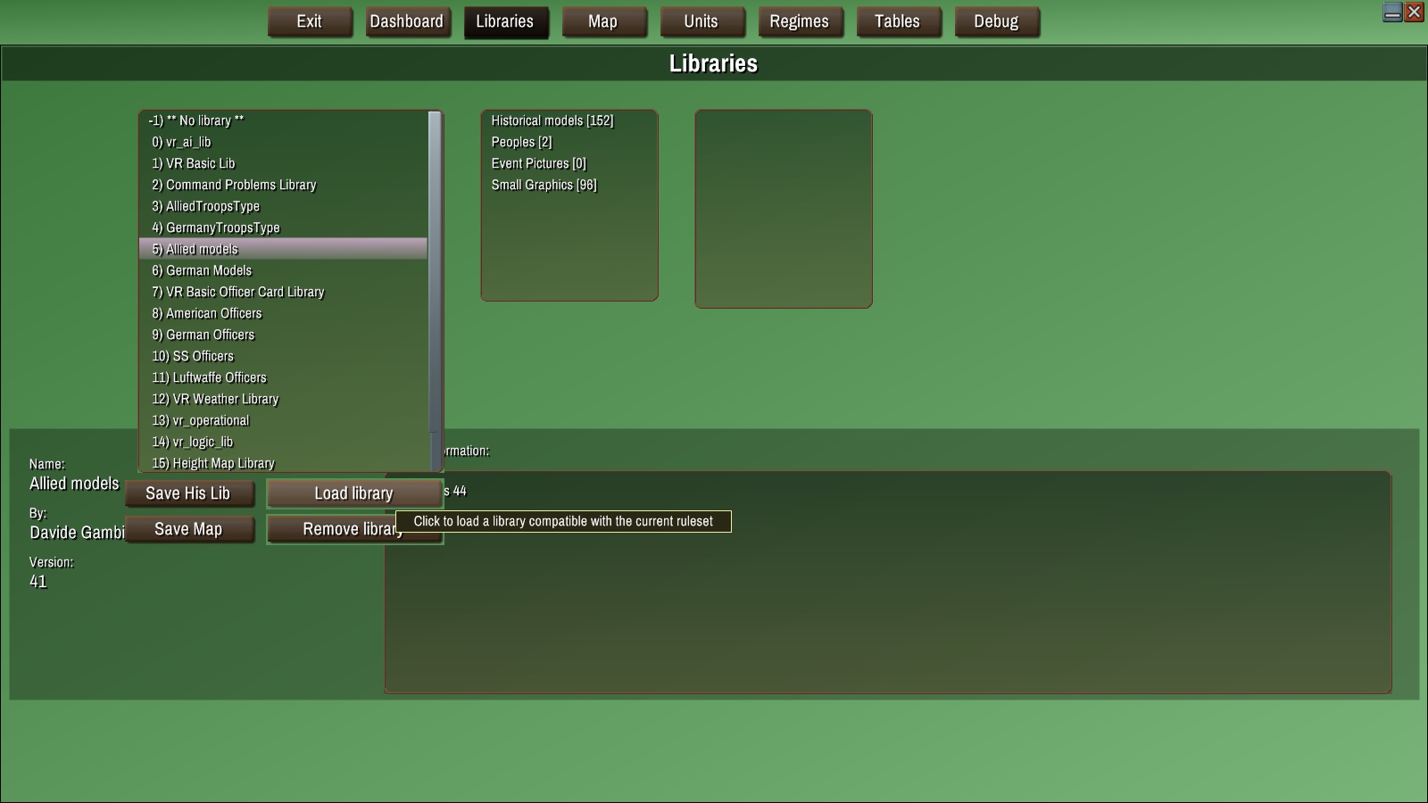Select '** No library **' entry

pyautogui.click(x=284, y=120)
